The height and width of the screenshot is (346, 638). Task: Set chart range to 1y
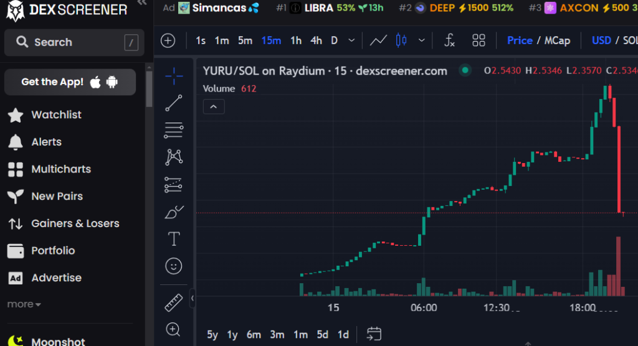pos(232,335)
